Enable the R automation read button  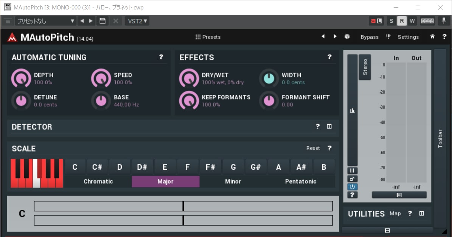click(402, 21)
